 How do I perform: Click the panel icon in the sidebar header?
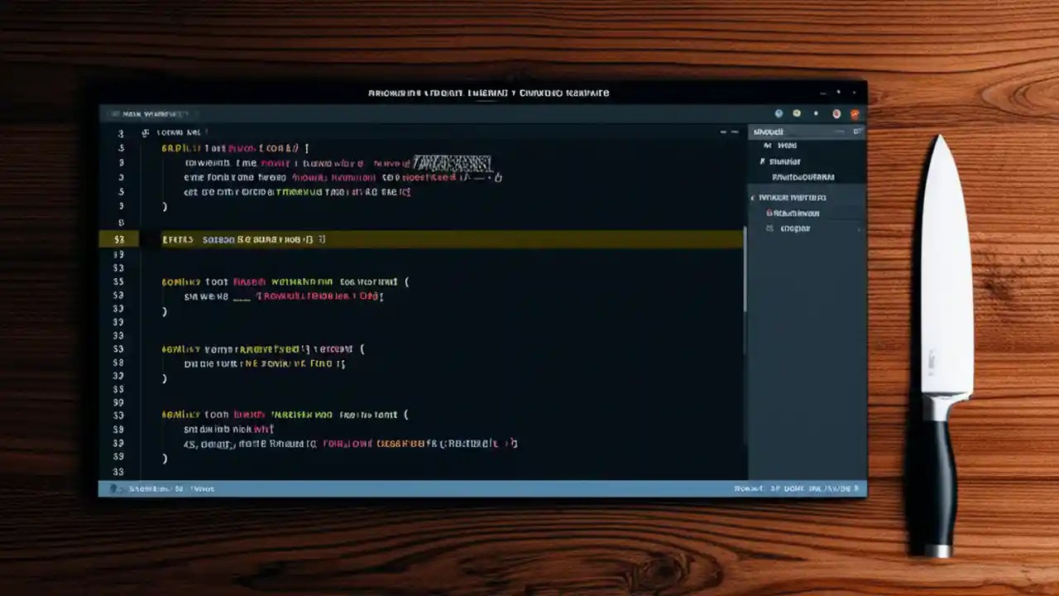858,132
